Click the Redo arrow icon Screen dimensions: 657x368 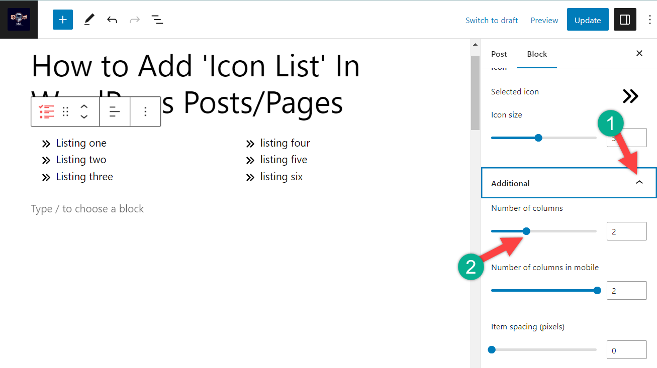(135, 20)
